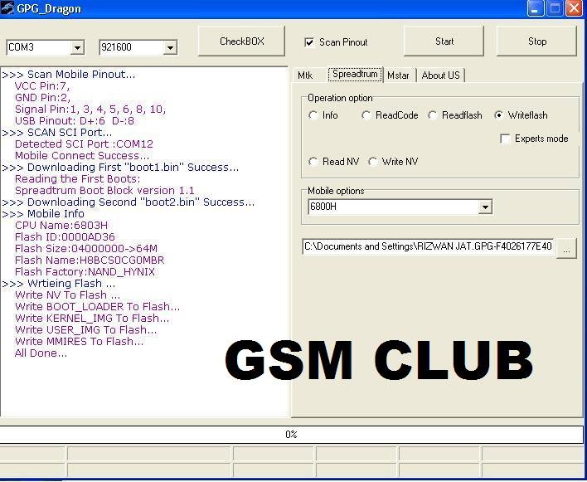The width and height of the screenshot is (587, 482).
Task: Open the Mstar tab
Action: pyautogui.click(x=398, y=75)
